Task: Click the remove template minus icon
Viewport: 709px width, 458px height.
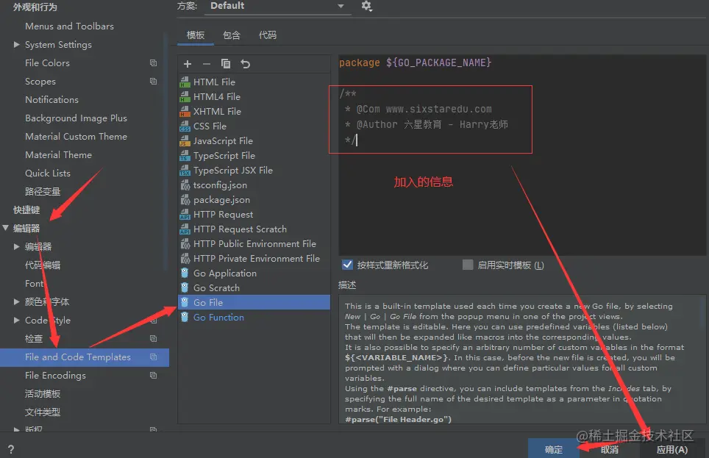Action: click(x=206, y=64)
